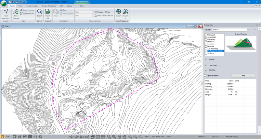Viewport: 261px width, 139px height.
Task: Enable the TIN Boundary checkbox
Action: (206, 49)
